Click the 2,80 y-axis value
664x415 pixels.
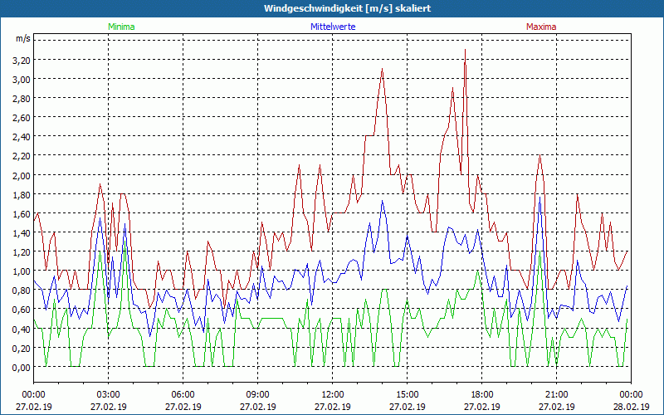[x=22, y=98]
